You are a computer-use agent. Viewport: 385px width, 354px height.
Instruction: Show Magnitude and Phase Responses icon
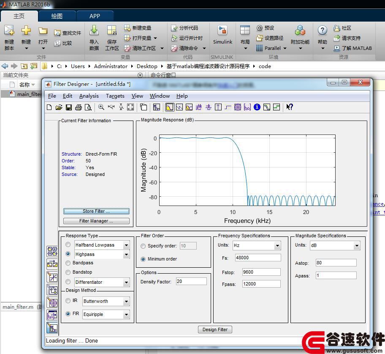point(189,107)
